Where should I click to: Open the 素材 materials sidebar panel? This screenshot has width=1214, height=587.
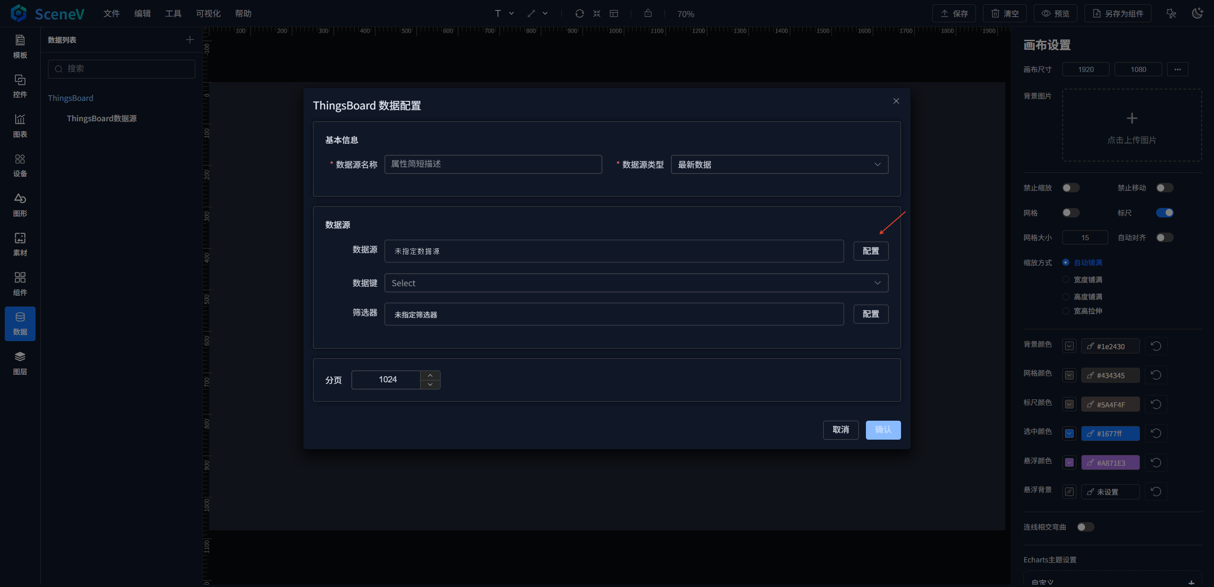click(x=20, y=244)
